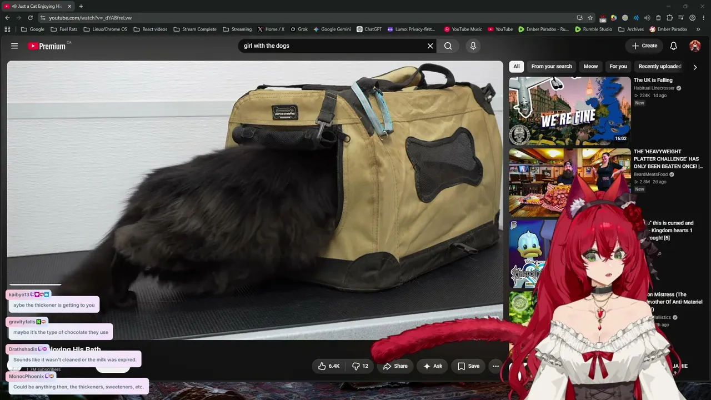Share the video using Share button
The height and width of the screenshot is (400, 711).
395,366
